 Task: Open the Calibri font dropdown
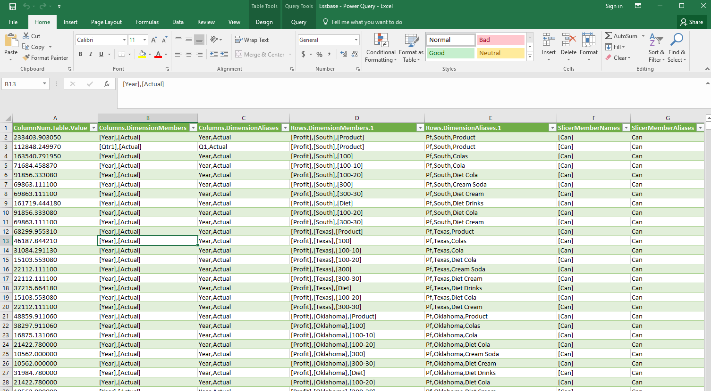[x=124, y=40]
